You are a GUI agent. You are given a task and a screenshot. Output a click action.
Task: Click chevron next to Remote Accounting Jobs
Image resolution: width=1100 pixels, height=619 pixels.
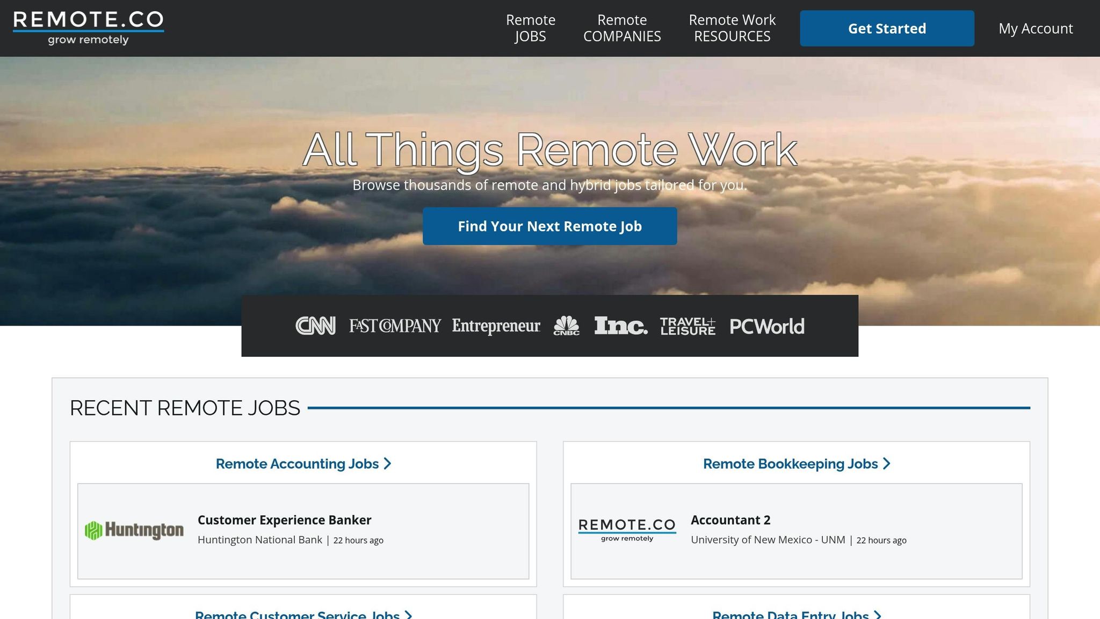[x=387, y=464]
